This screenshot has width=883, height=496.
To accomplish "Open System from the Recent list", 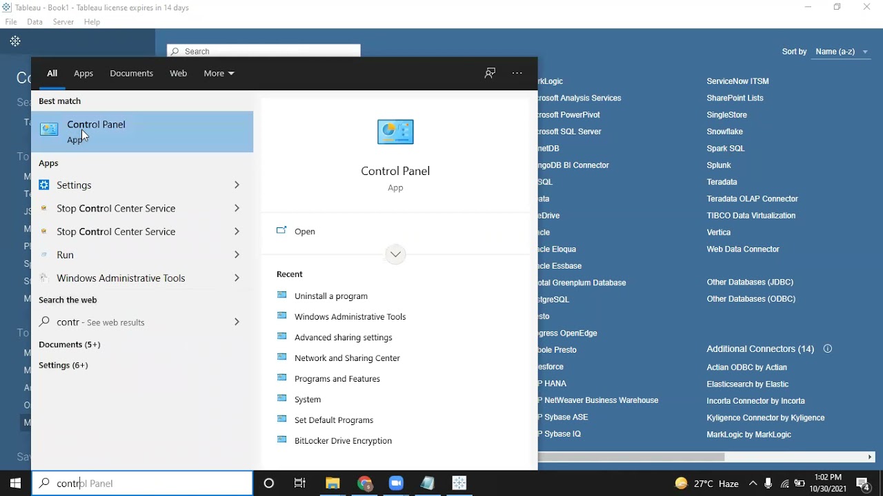I will click(307, 400).
